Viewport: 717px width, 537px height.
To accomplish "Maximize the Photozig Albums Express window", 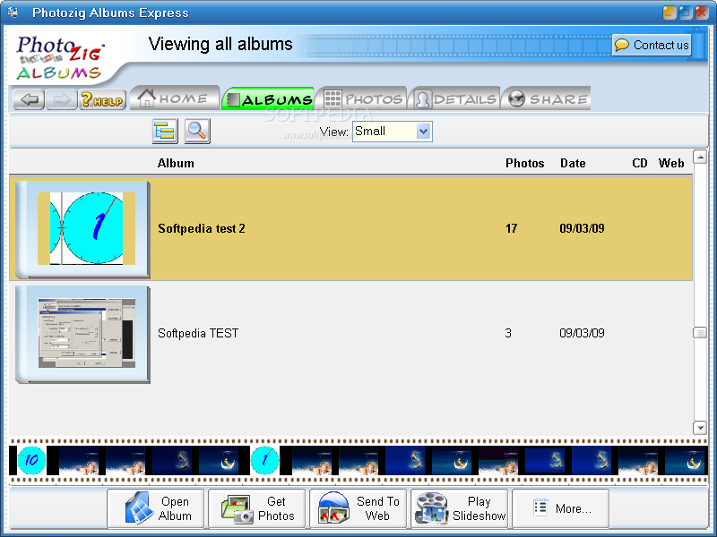I will (x=686, y=13).
